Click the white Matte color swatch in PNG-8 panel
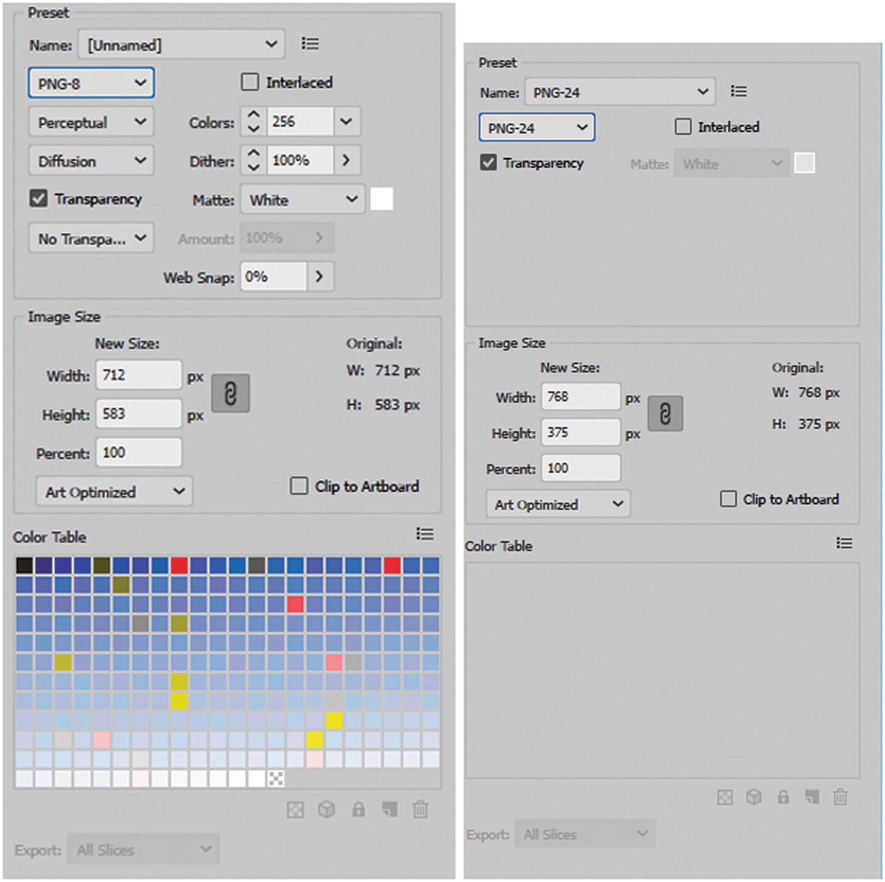This screenshot has height=882, width=885. (x=381, y=199)
